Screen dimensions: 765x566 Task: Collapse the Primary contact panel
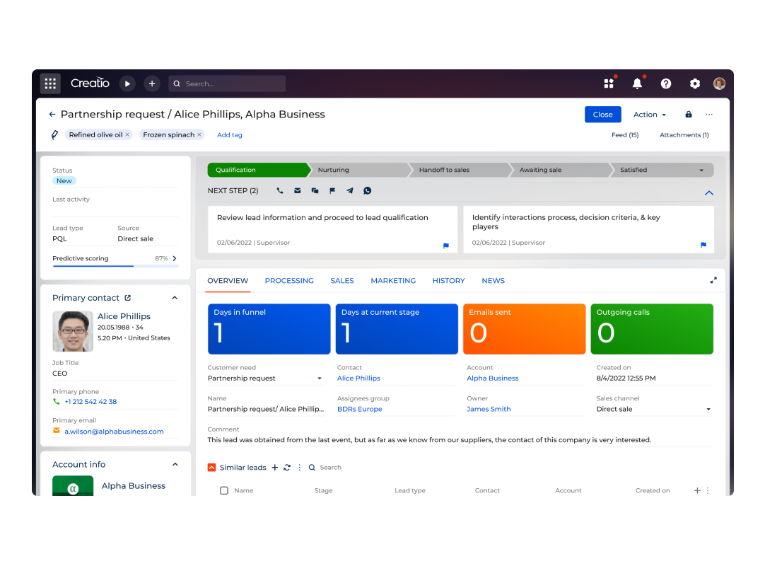(x=175, y=298)
